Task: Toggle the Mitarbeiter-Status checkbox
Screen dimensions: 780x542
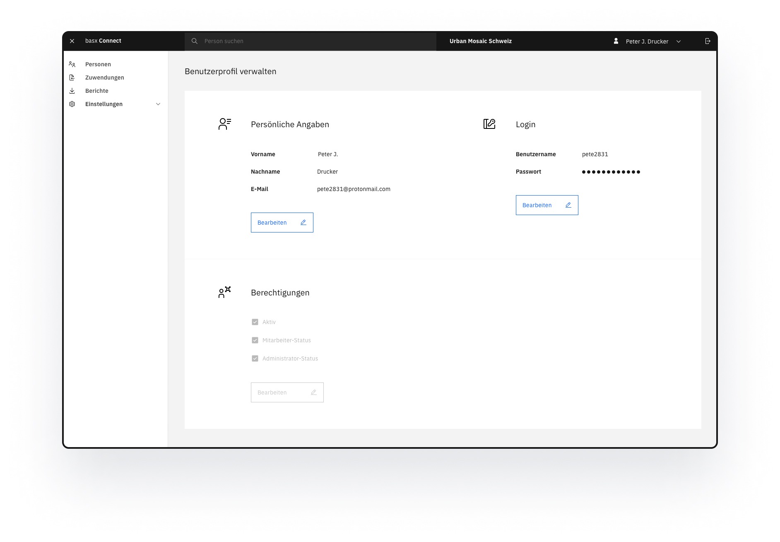Action: point(255,340)
